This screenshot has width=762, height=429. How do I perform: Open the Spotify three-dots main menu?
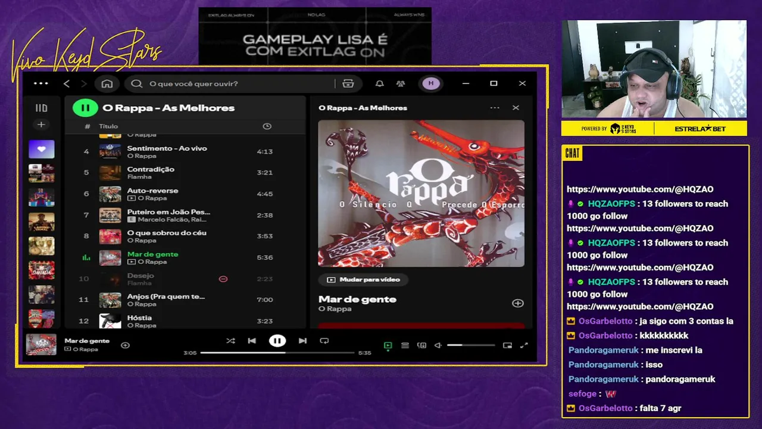click(41, 83)
